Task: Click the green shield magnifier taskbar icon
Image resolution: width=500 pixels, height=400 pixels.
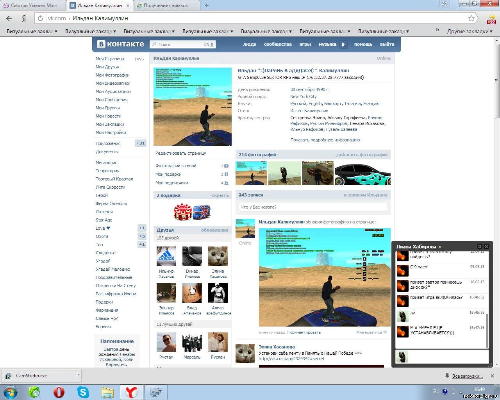Action: 35,392
